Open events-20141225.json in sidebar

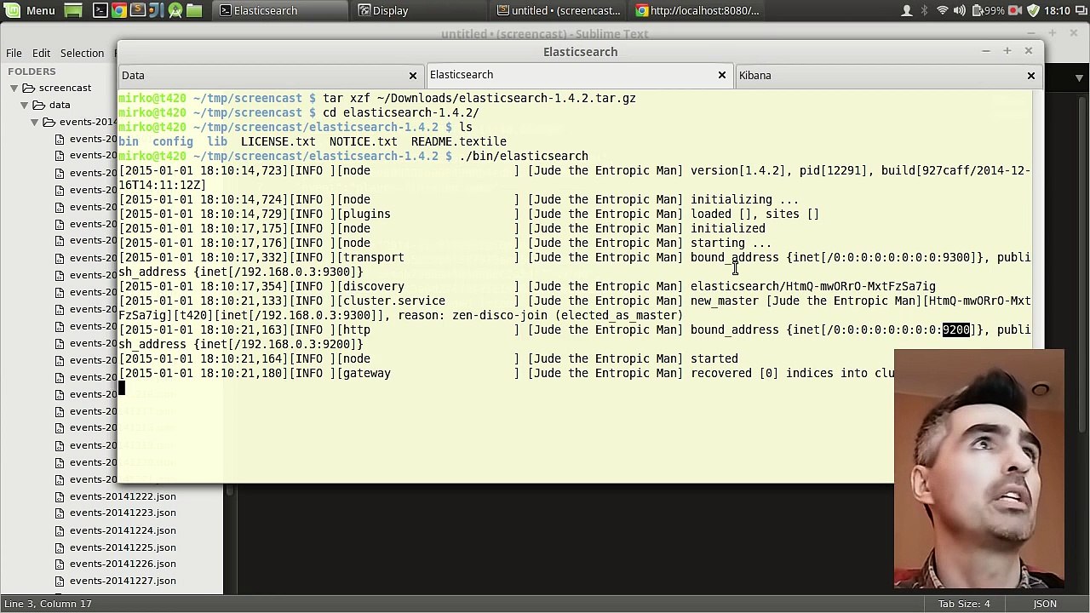(123, 547)
